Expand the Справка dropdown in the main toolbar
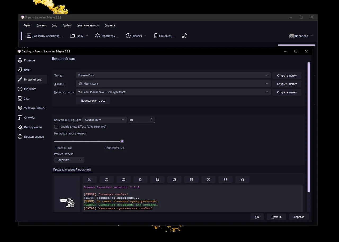The height and width of the screenshot is (242, 339). tap(145, 36)
